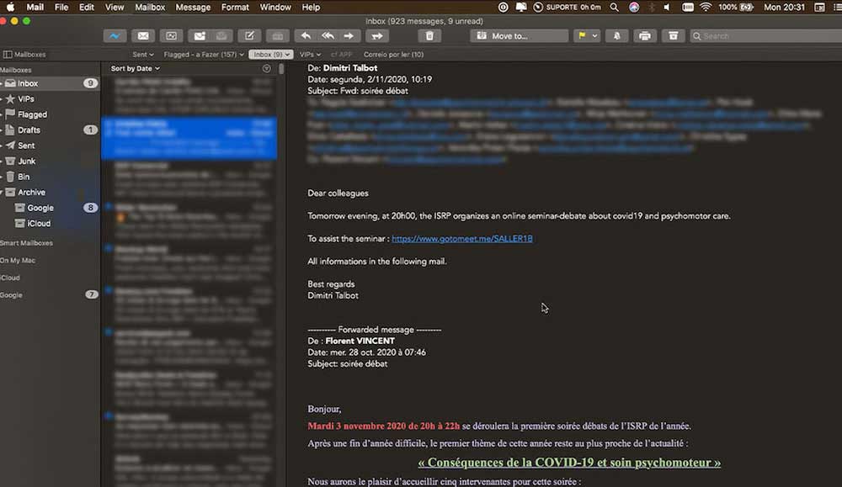Viewport: 842px width, 487px height.
Task: Open the File menu
Action: [x=61, y=7]
